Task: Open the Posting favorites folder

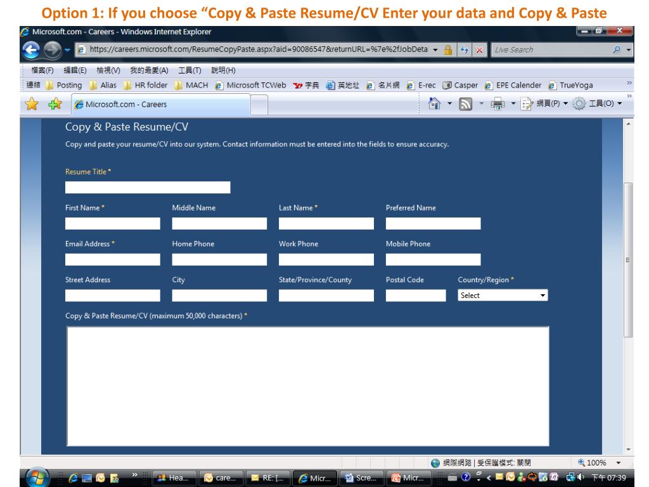Action: pyautogui.click(x=64, y=86)
